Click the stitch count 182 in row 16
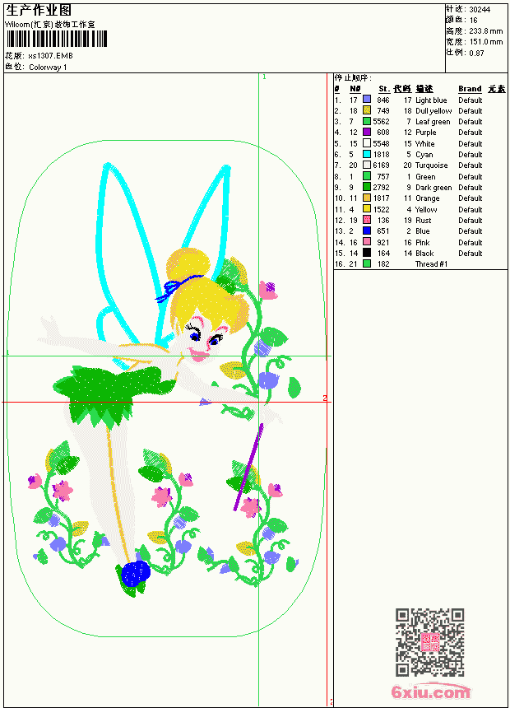The image size is (510, 708). click(383, 264)
